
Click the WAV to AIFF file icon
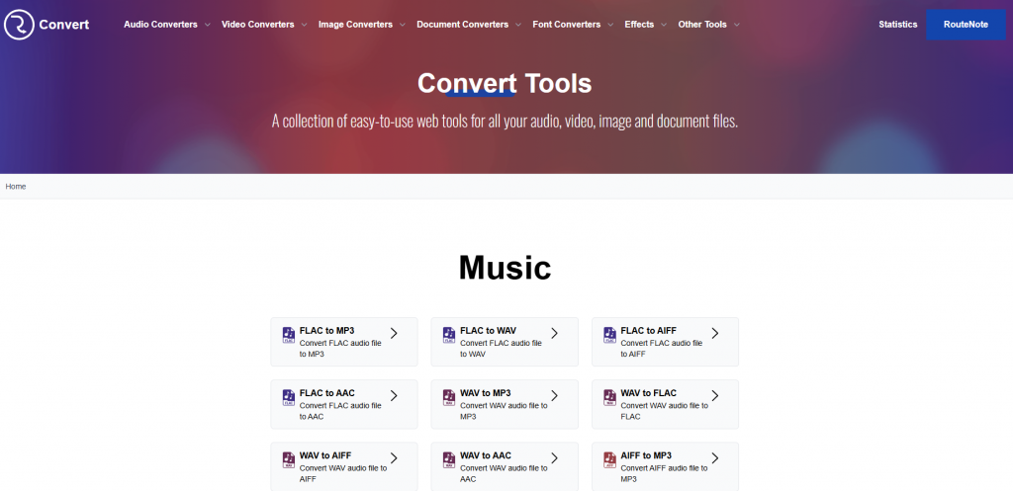point(288,459)
